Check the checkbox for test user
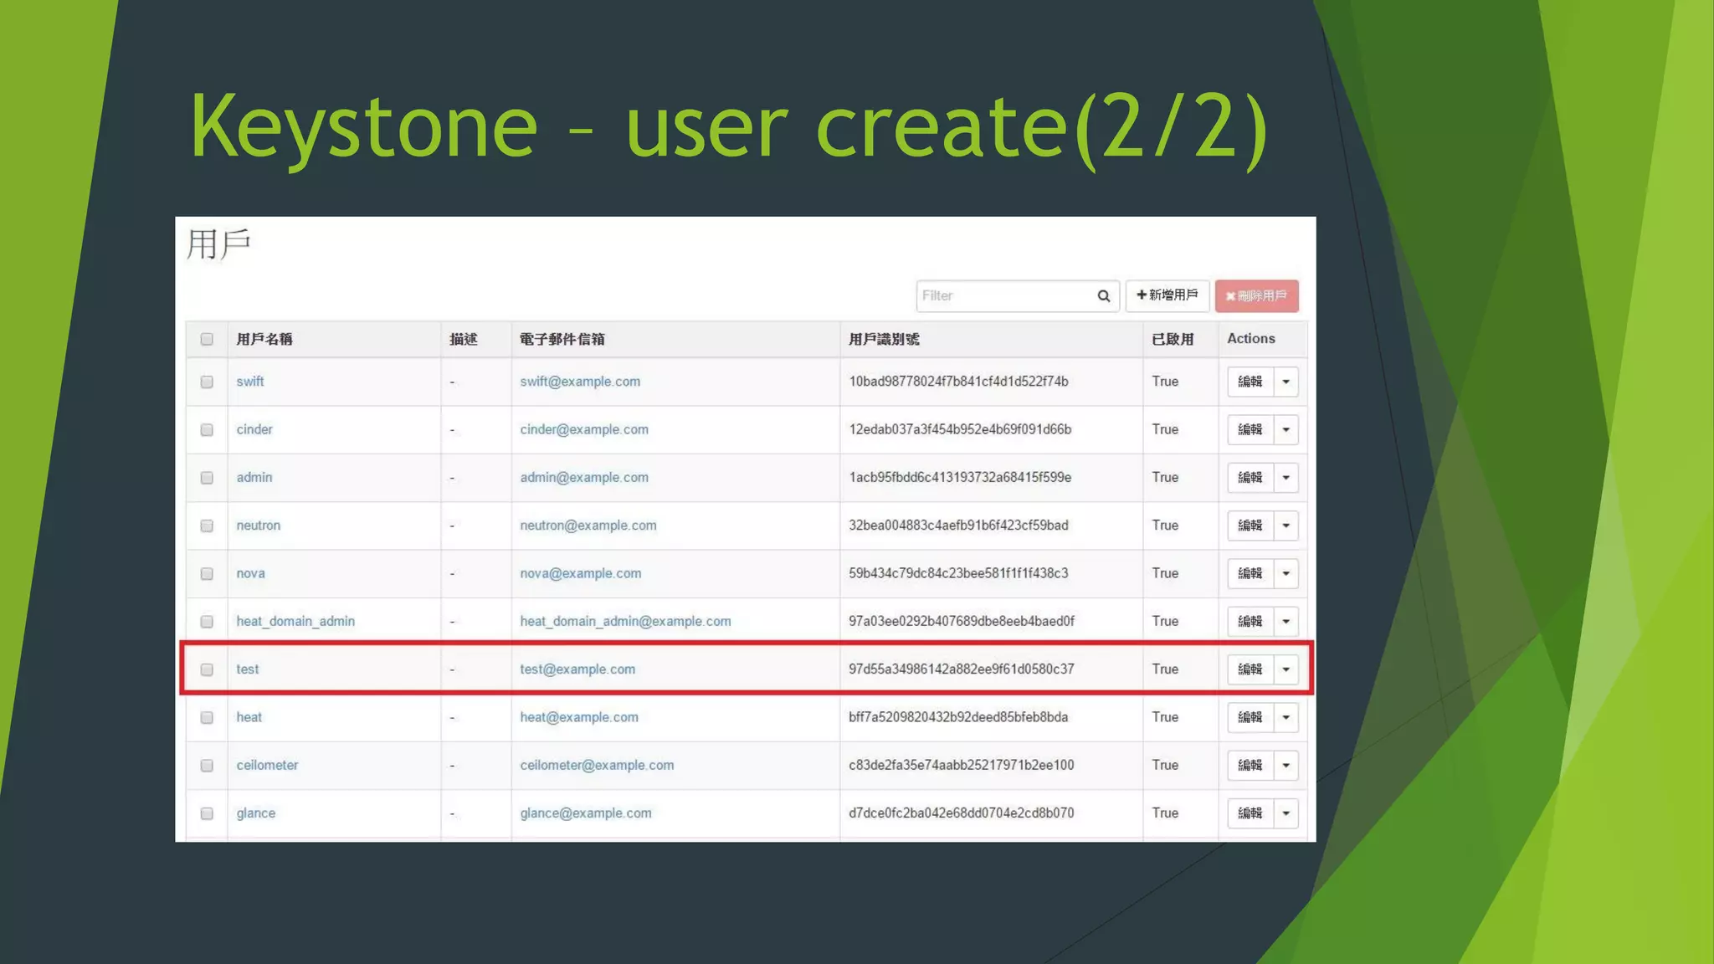The width and height of the screenshot is (1714, 964). pos(207,669)
